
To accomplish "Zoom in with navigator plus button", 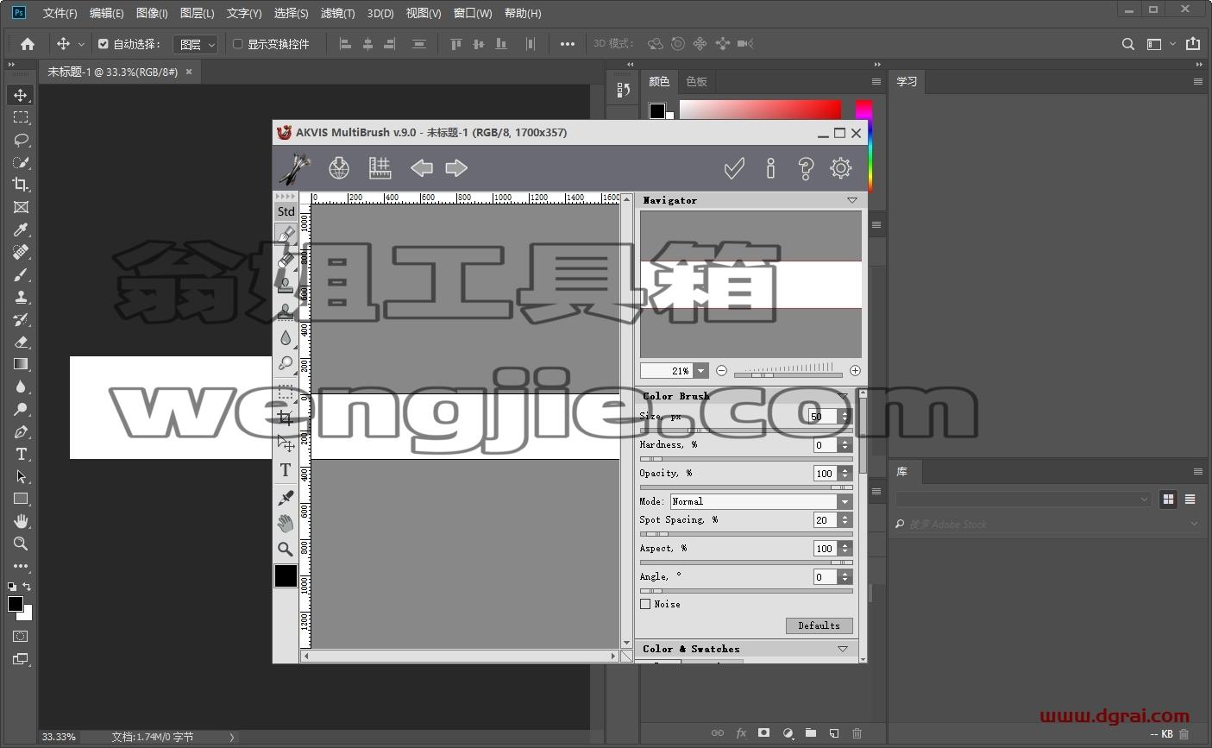I will point(855,371).
